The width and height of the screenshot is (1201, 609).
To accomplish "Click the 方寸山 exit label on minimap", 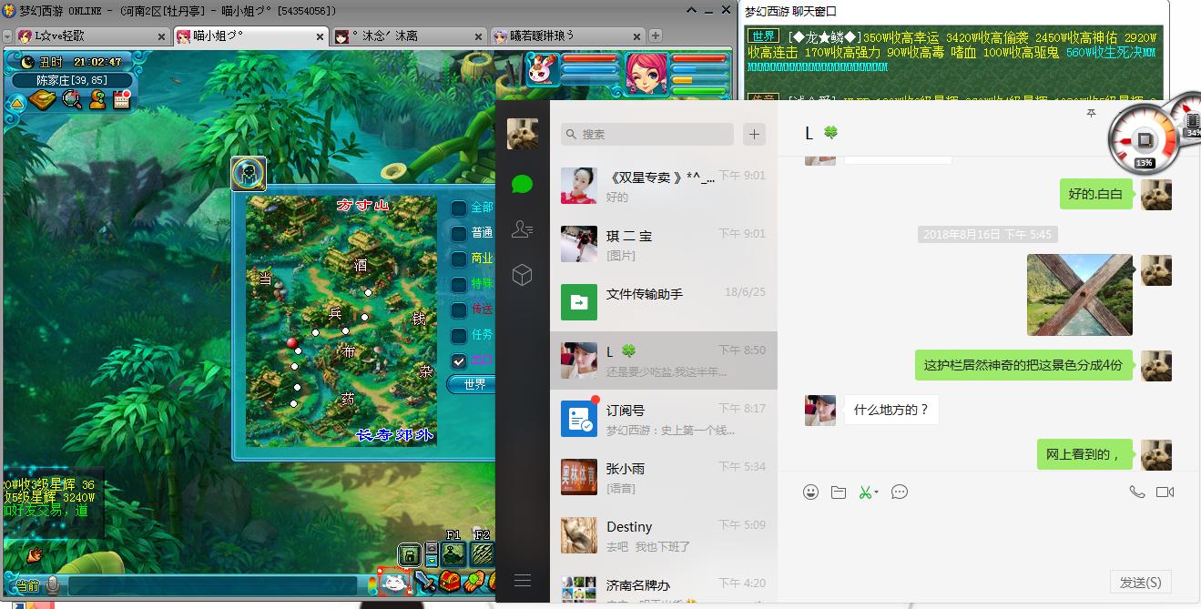I will 362,205.
